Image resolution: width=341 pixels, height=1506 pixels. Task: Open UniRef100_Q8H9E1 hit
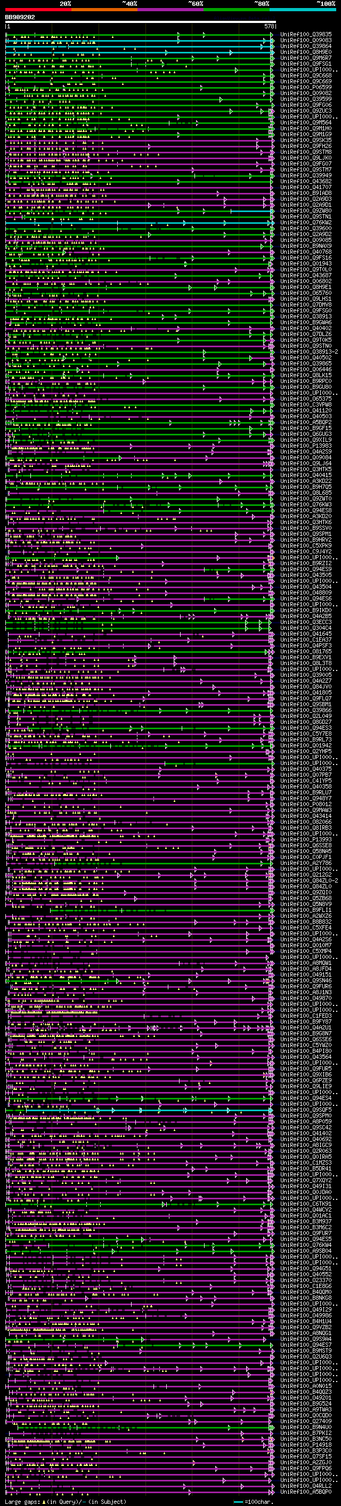pyautogui.click(x=306, y=287)
